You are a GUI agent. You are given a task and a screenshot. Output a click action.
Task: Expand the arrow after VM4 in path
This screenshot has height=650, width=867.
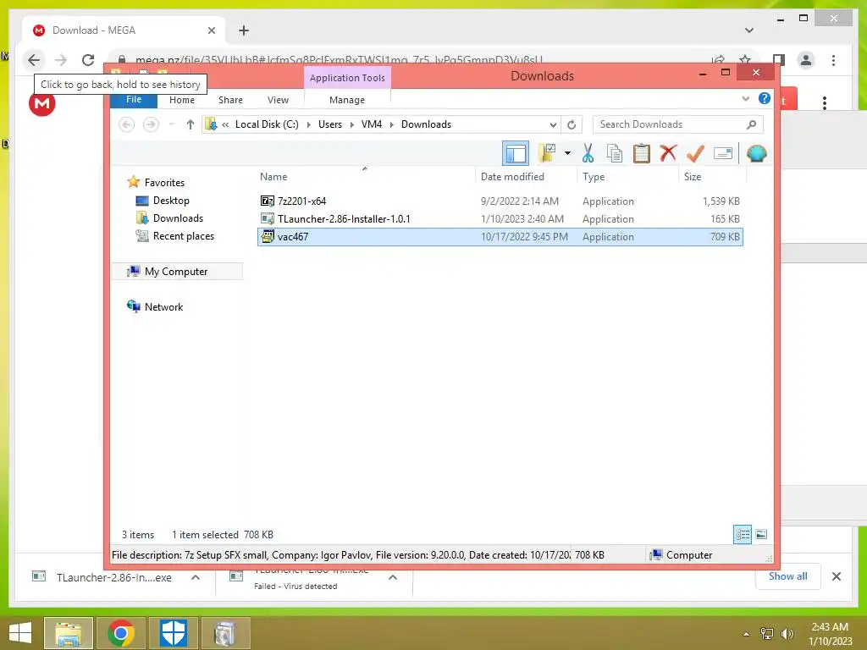tap(391, 124)
